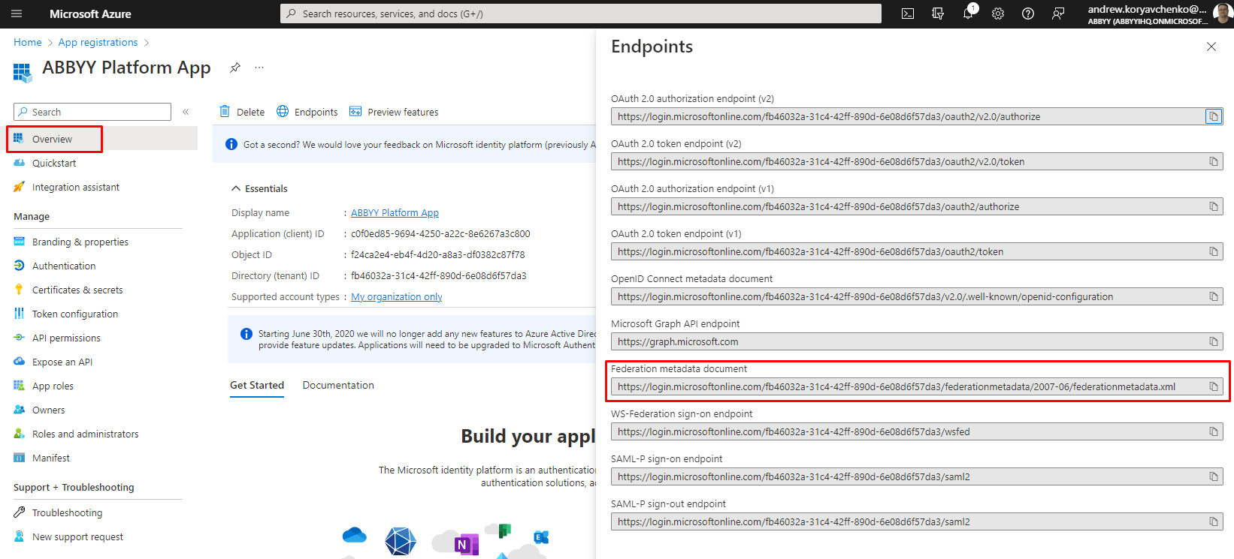Collapse the left navigation menu
Image resolution: width=1234 pixels, height=559 pixels.
pyautogui.click(x=186, y=112)
